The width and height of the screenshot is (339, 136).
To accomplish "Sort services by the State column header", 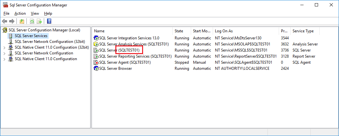I will coord(179,31).
